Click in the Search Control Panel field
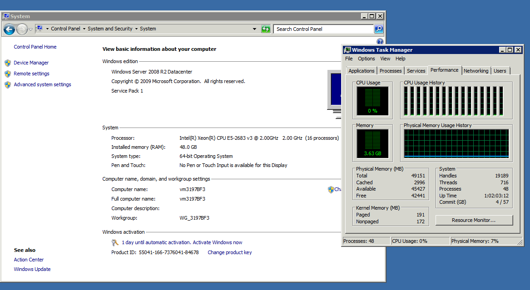The image size is (530, 290). tap(323, 29)
